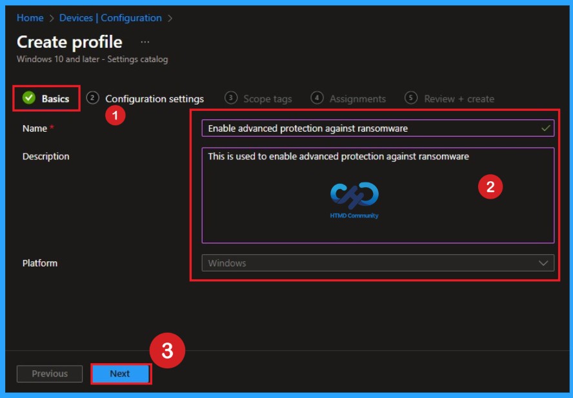This screenshot has height=398, width=573.
Task: Click the Next button
Action: [121, 373]
